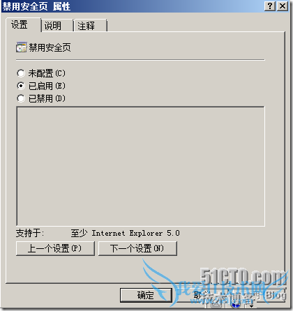This screenshot has width=293, height=311.
Task: Close the 禁用安全页 属性 dialog
Action: pos(283,6)
